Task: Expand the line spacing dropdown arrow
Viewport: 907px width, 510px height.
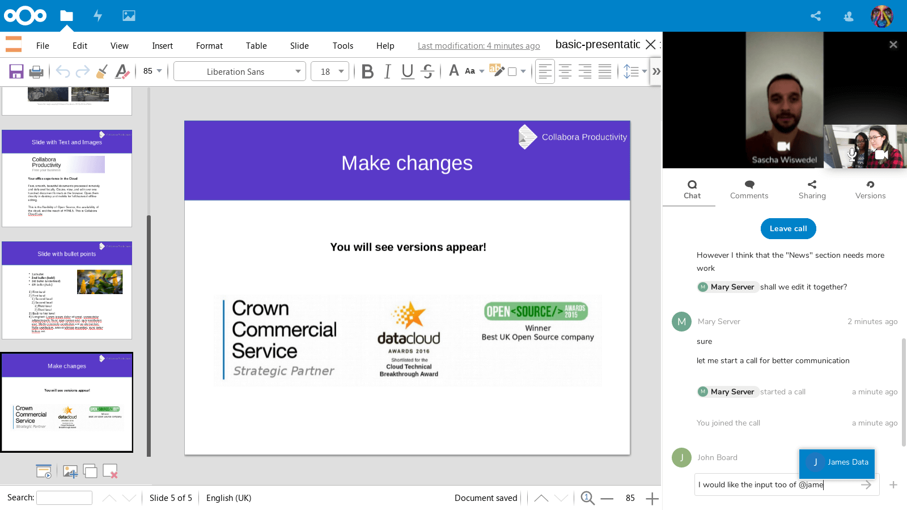Action: click(x=645, y=71)
